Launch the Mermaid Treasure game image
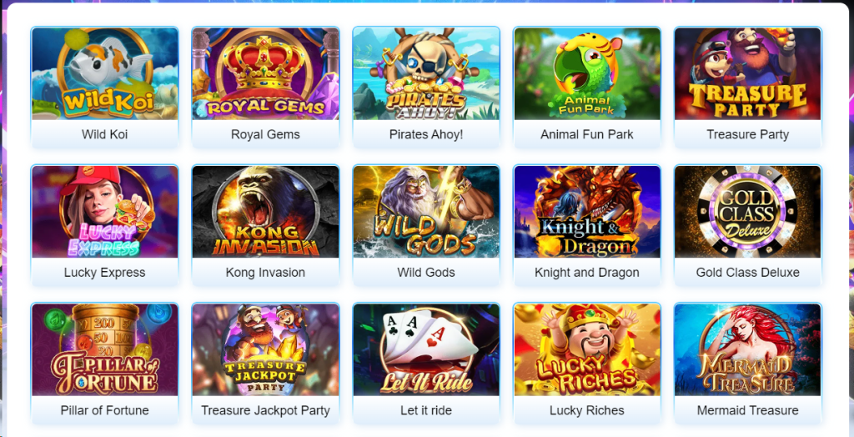 pos(748,349)
